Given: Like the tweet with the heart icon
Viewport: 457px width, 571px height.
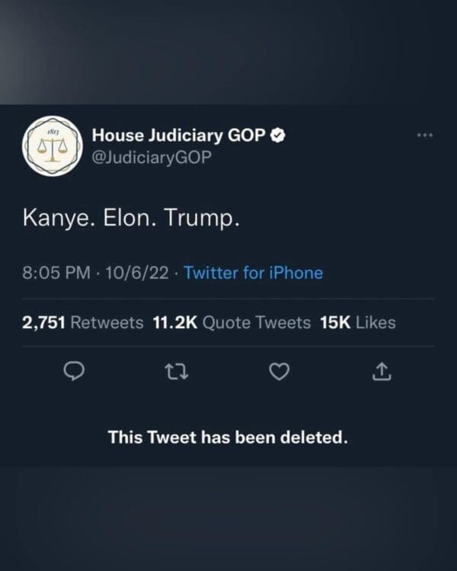Looking at the screenshot, I should pos(280,372).
